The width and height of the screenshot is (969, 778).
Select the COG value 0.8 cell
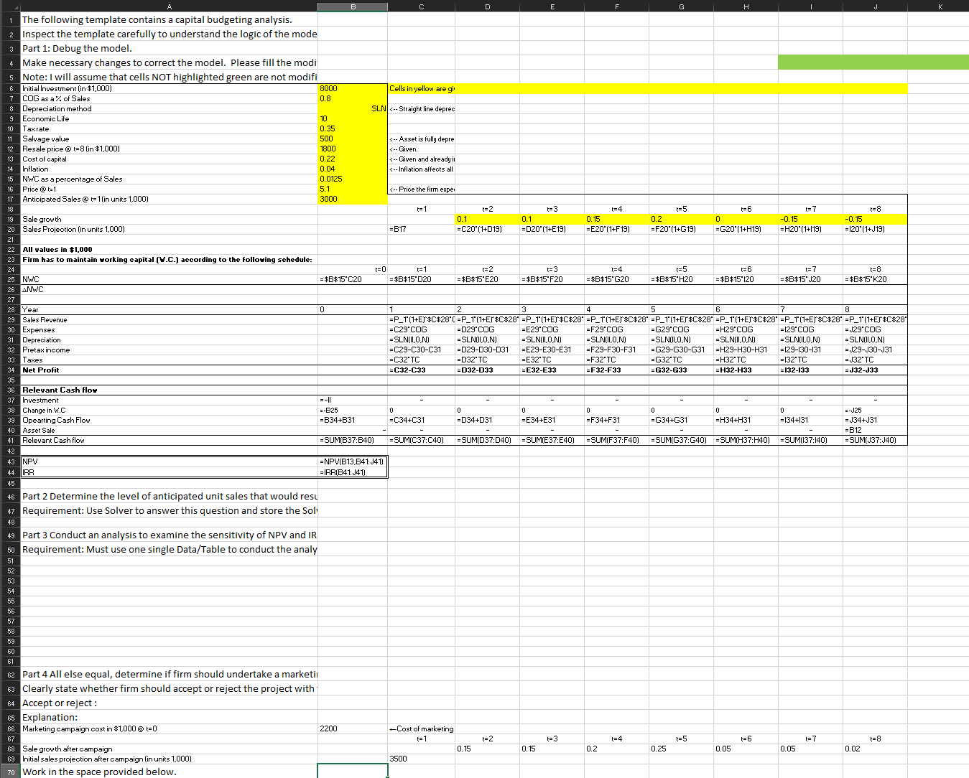coord(353,98)
